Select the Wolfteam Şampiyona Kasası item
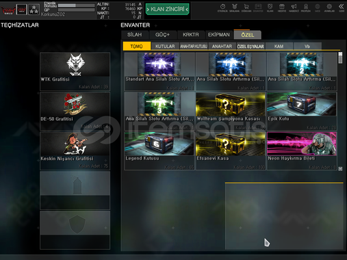347x260 pixels. 231,111
